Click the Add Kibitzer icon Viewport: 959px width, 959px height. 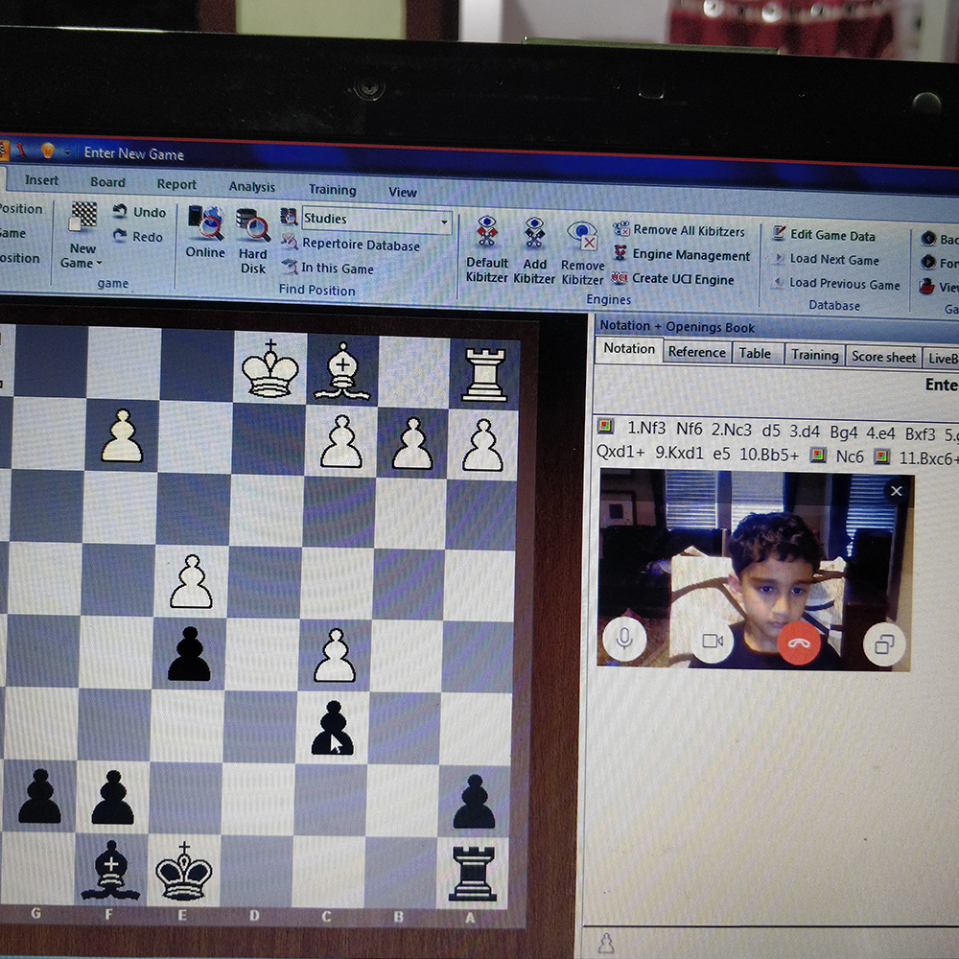click(x=534, y=235)
